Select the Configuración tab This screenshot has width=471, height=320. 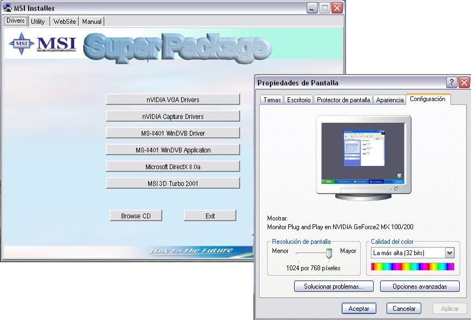pyautogui.click(x=428, y=99)
